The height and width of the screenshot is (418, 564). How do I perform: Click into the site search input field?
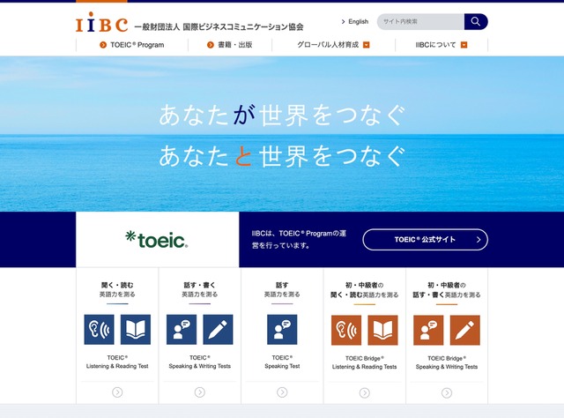(x=420, y=21)
